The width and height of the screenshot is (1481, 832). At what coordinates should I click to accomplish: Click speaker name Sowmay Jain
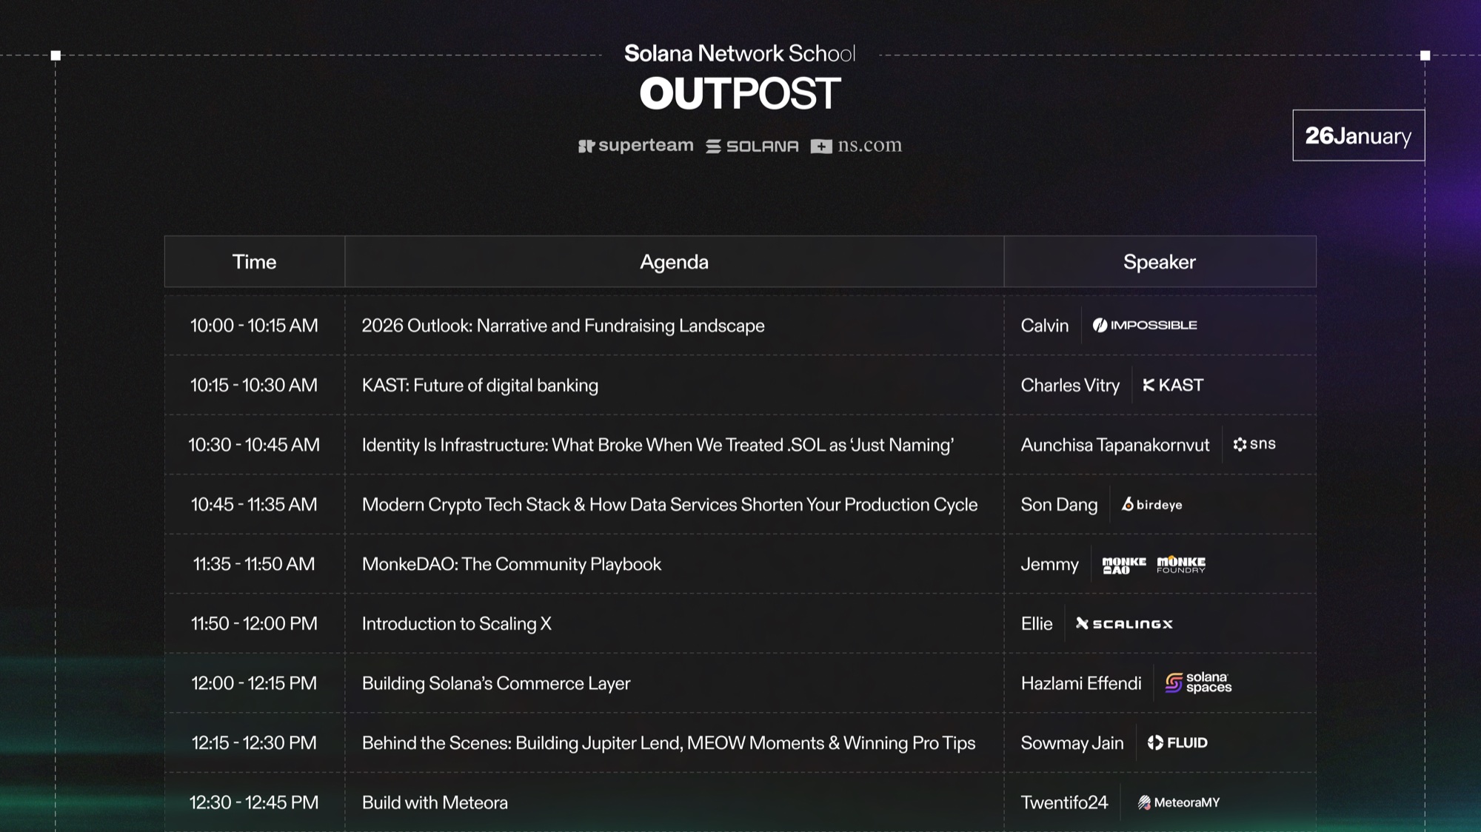[x=1072, y=742]
